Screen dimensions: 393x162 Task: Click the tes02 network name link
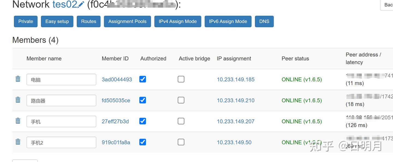pos(65,4)
